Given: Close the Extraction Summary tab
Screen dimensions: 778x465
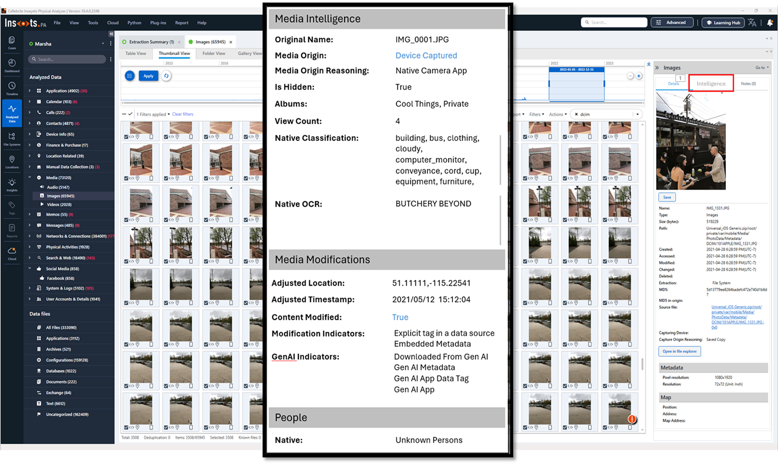Looking at the screenshot, I should click(179, 42).
